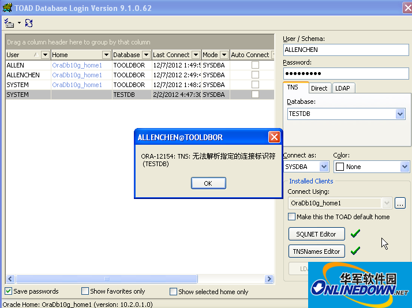Enable Show selected home only checkbox
The width and height of the screenshot is (412, 308).
pyautogui.click(x=173, y=291)
